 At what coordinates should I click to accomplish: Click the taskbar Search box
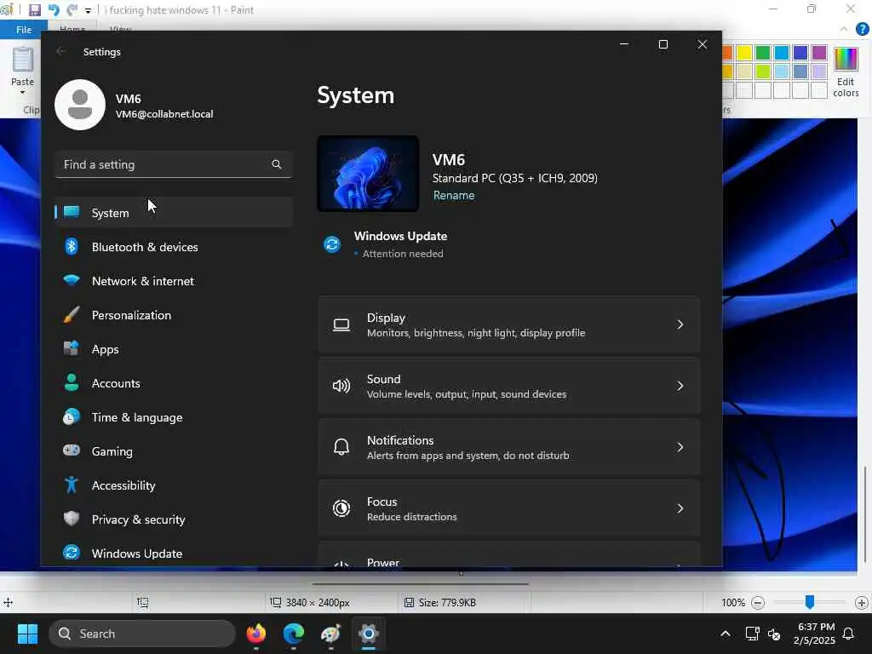coord(142,634)
